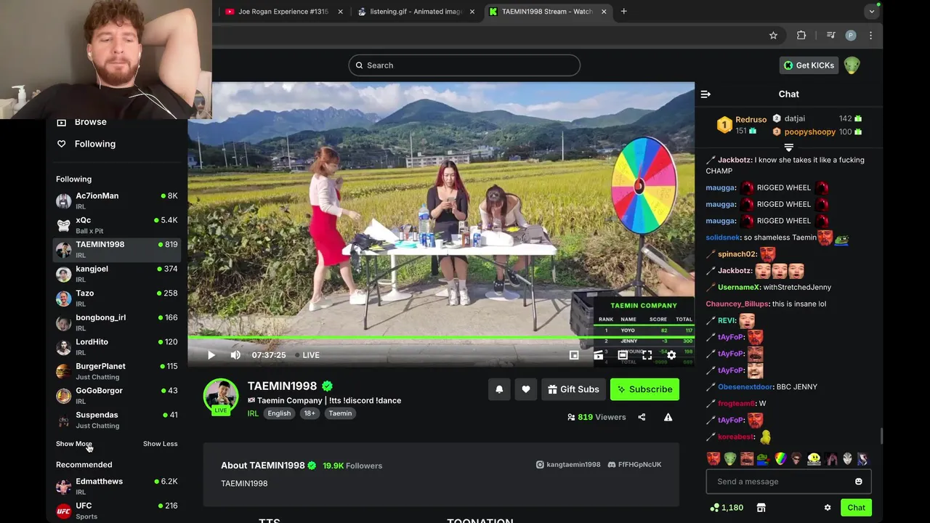Click the chat scrollbar
This screenshot has width=930, height=523.
tap(882, 436)
